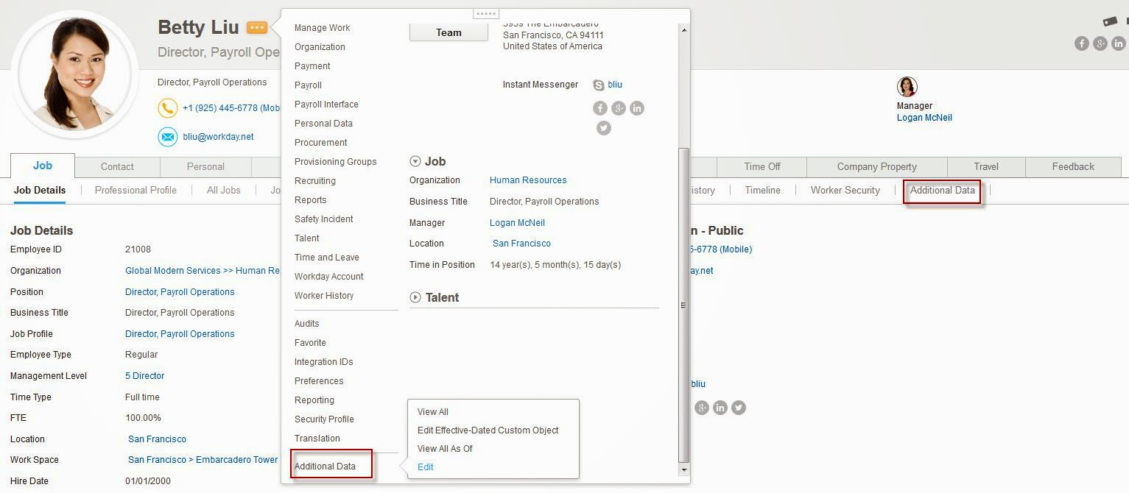Click the phone icon beside the mobile number

pos(167,108)
